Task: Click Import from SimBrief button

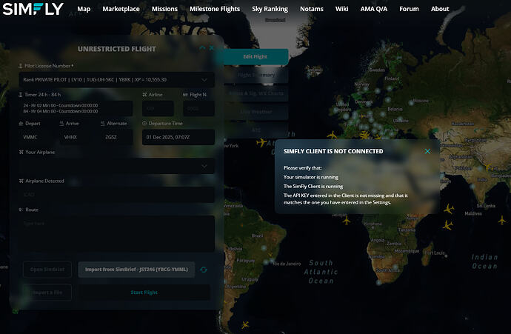Action: coord(137,270)
